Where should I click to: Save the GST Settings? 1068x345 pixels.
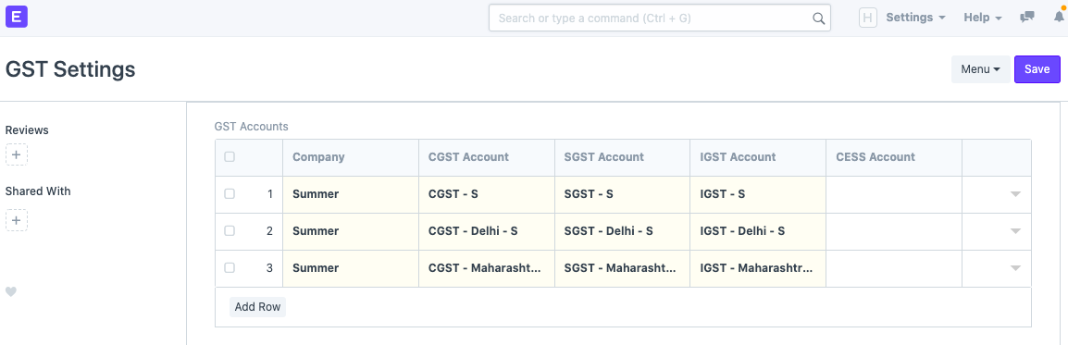[x=1037, y=69]
